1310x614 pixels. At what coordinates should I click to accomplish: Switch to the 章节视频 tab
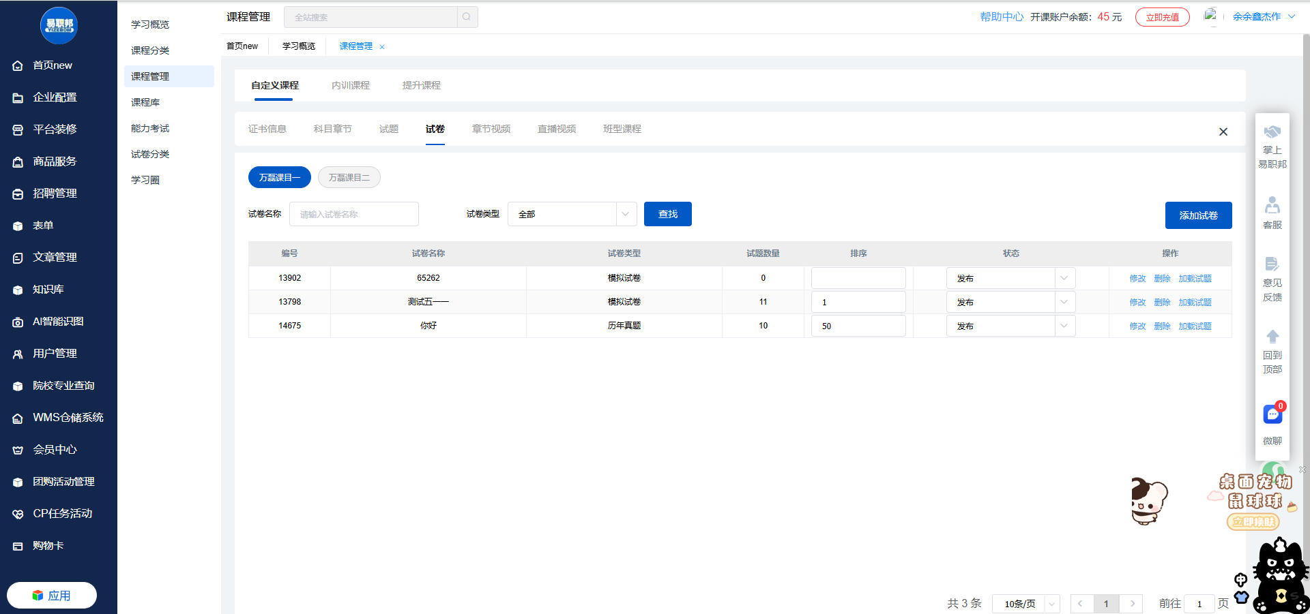[x=491, y=129]
